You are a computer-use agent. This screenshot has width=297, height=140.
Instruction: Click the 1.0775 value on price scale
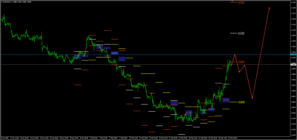(x=293, y=124)
